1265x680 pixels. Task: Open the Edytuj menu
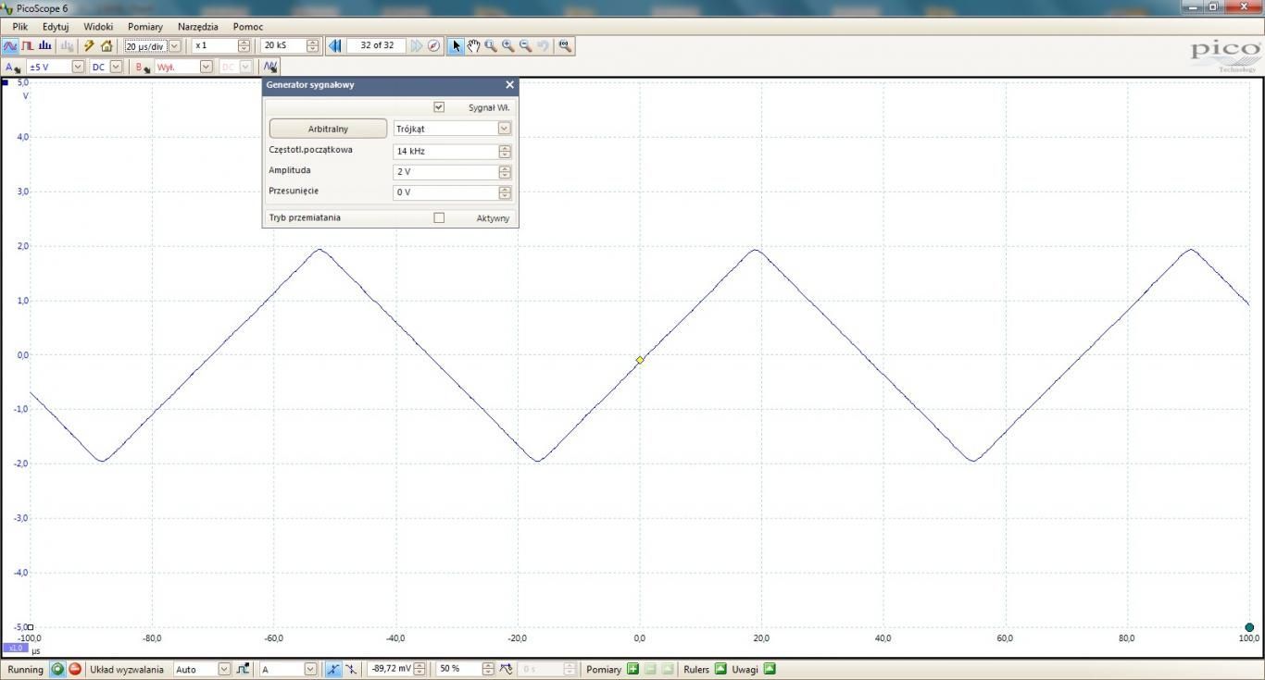pos(56,27)
